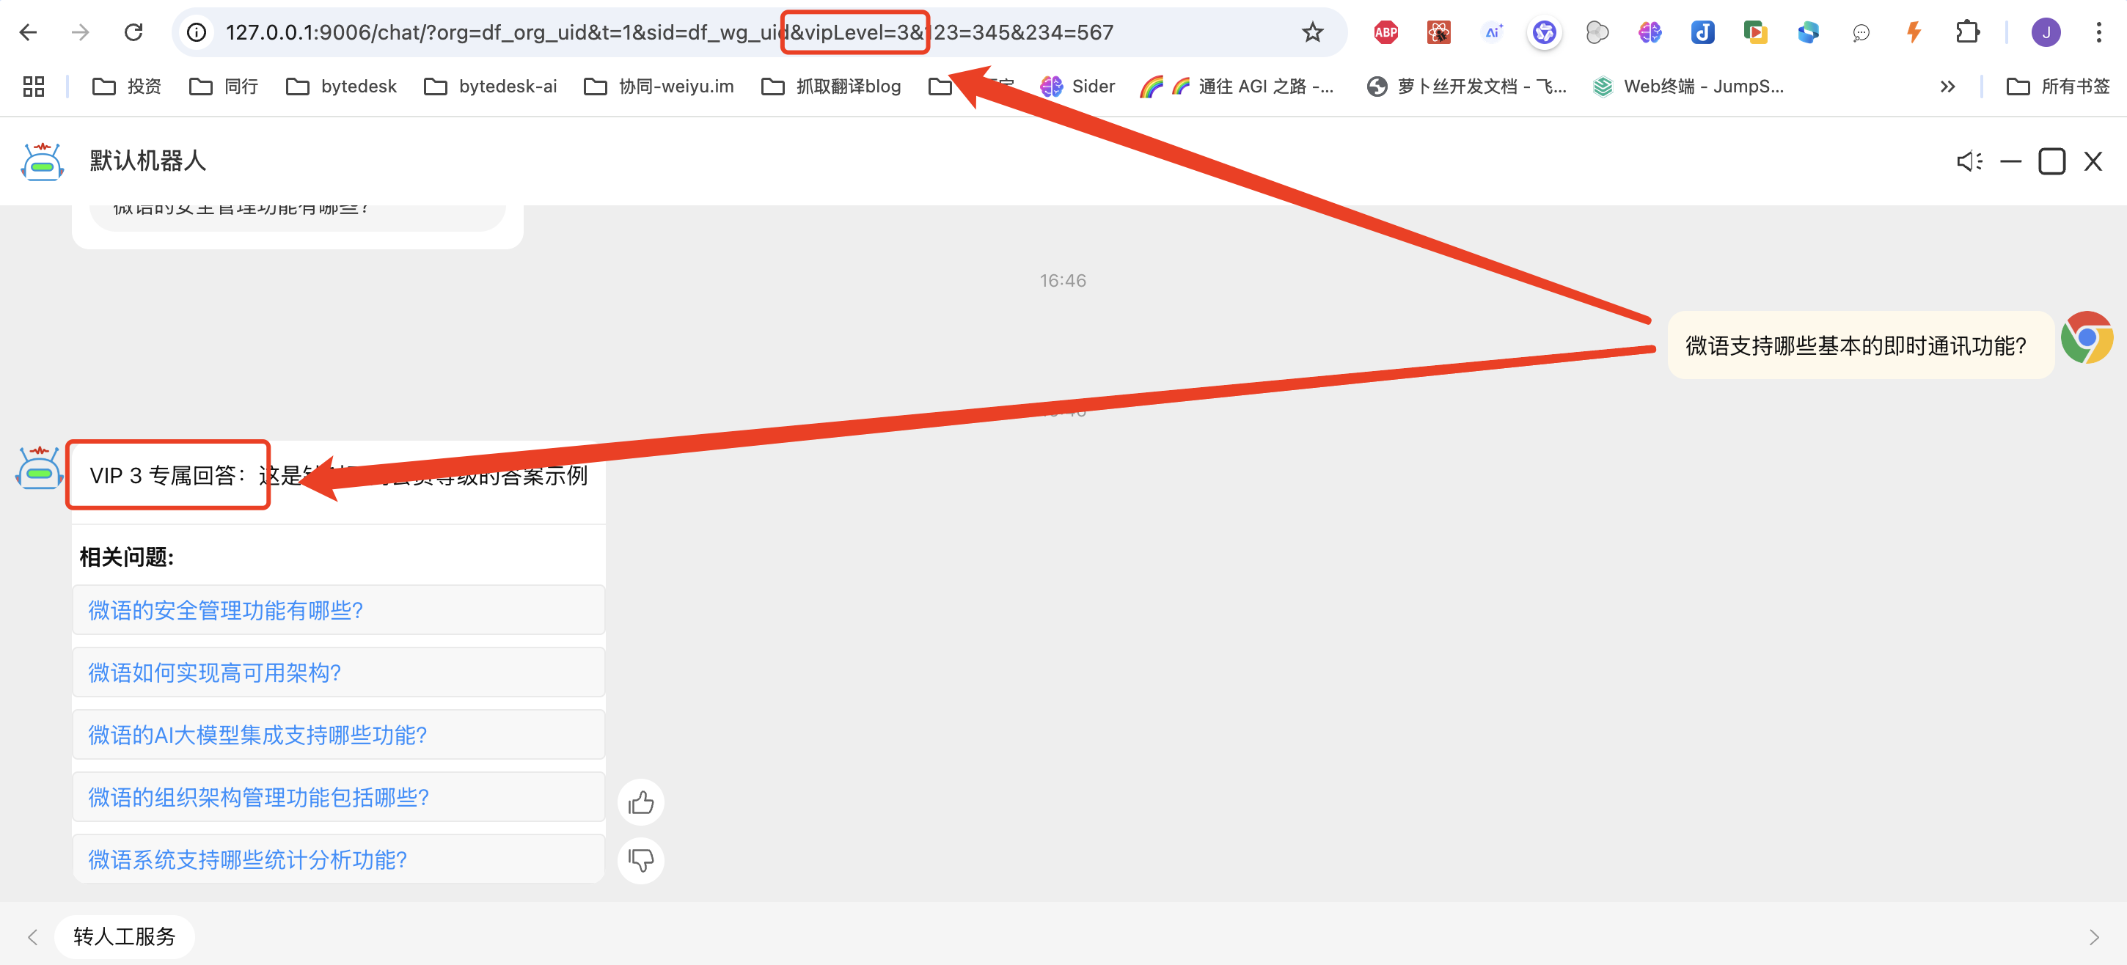Click the site information icon
The width and height of the screenshot is (2127, 965).
197,32
